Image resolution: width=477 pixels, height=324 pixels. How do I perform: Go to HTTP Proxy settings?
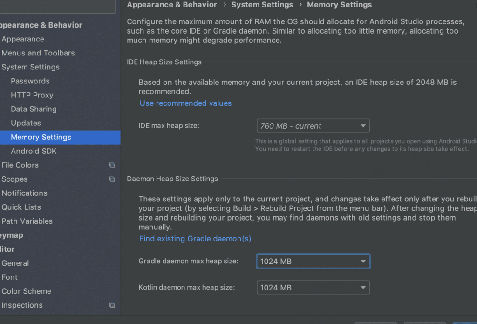tap(32, 95)
